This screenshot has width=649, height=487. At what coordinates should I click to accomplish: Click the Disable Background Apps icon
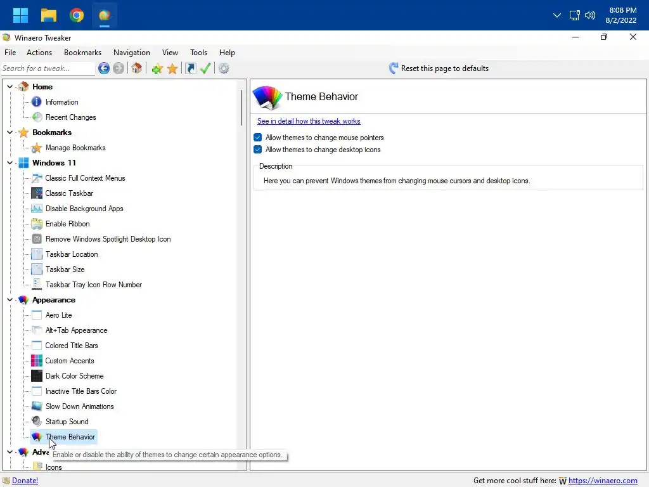36,209
